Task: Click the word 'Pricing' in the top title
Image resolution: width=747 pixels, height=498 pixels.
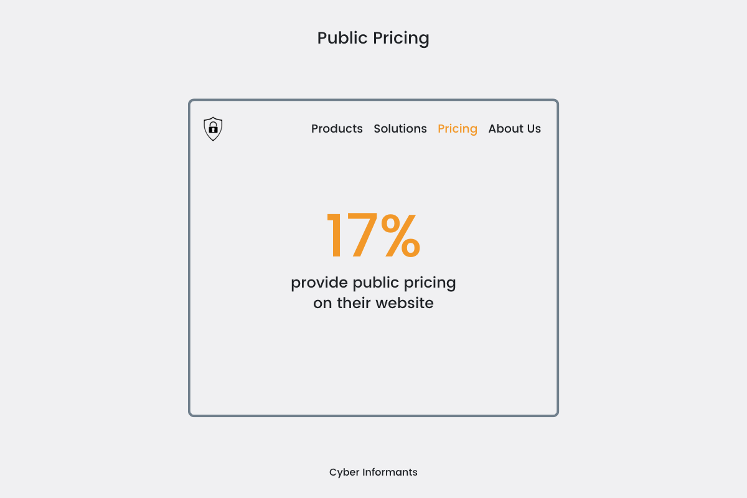Action: (401, 38)
